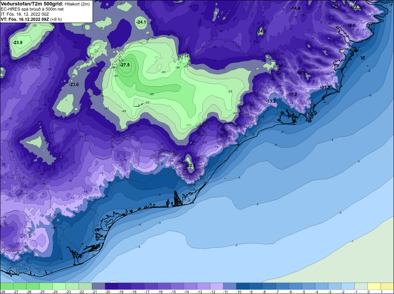Select the -18 purple legend swatch

pos(138,286)
